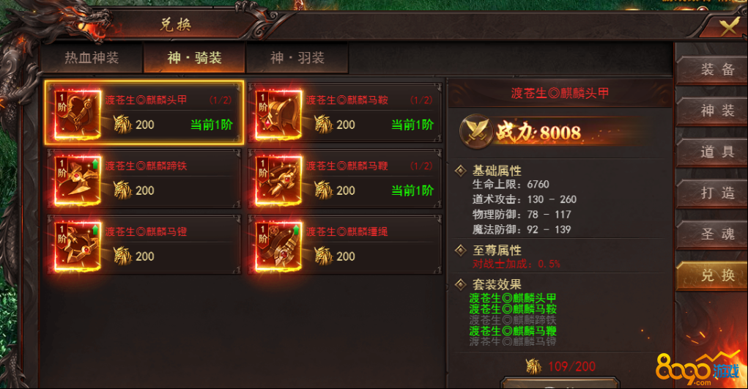Switch to the 热血神装 tab
The width and height of the screenshot is (748, 389).
coord(92,58)
